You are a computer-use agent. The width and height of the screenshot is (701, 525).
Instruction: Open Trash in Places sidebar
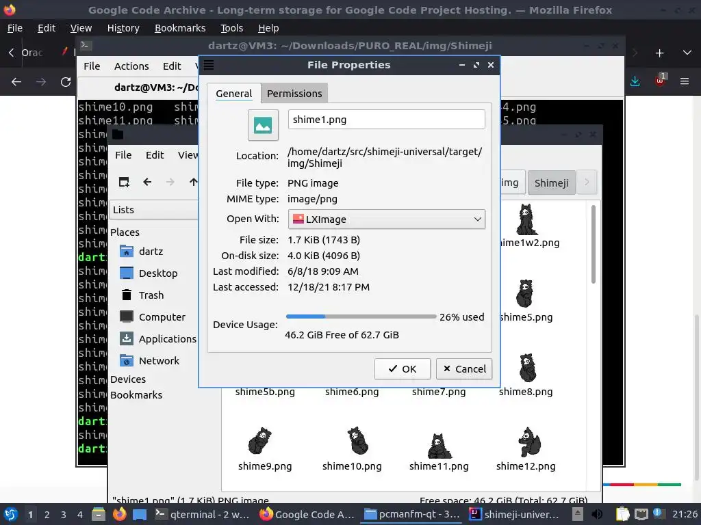click(x=151, y=295)
